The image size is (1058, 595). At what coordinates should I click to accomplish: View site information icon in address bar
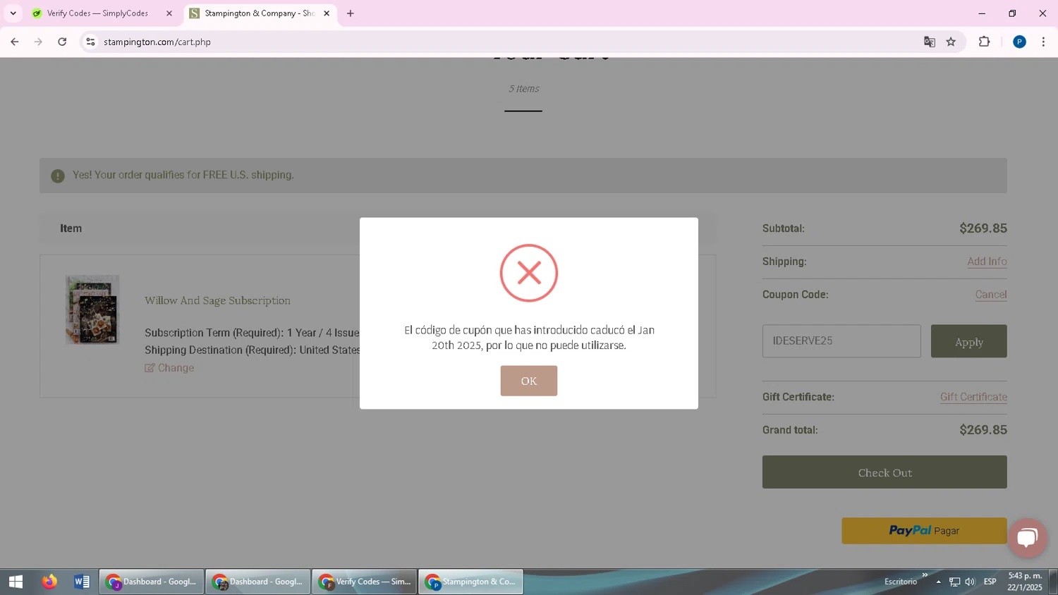coord(90,42)
